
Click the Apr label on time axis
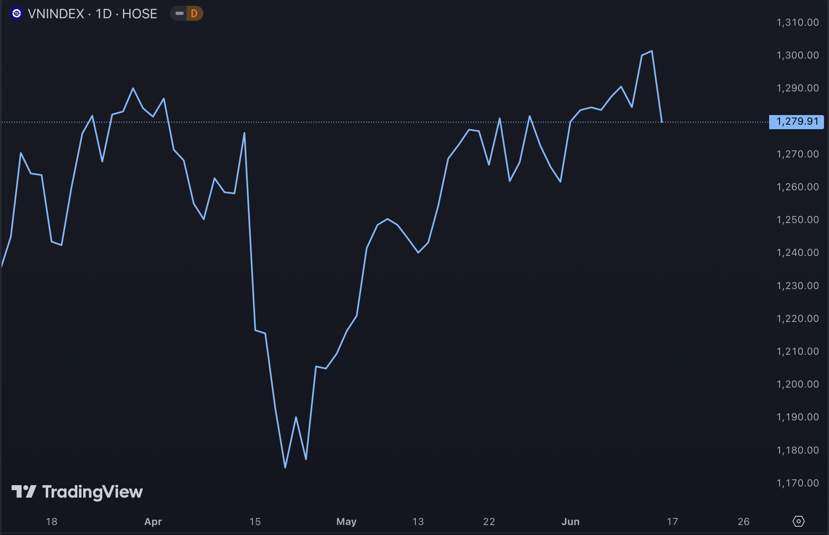tap(153, 522)
